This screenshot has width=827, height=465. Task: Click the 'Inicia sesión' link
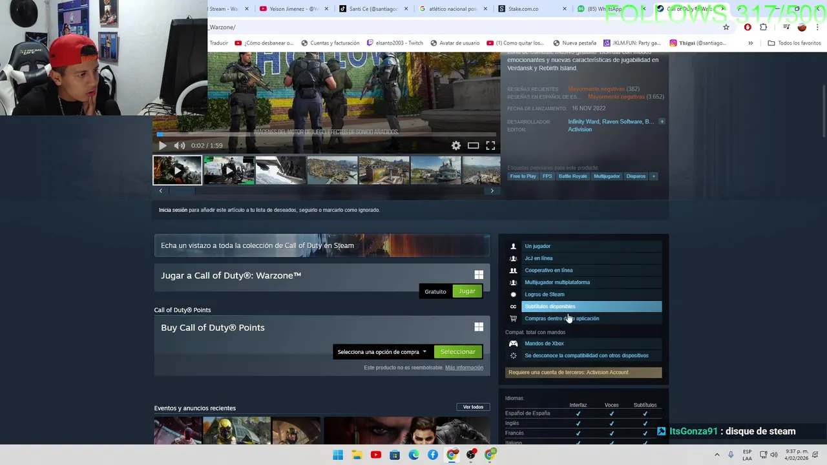(173, 210)
